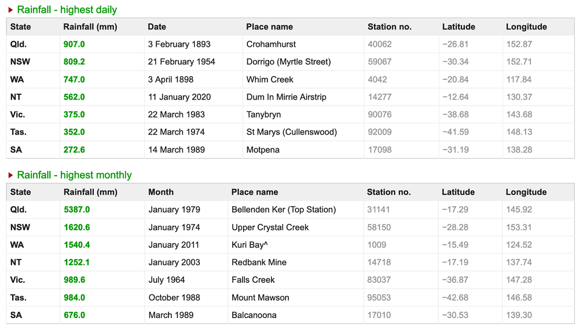Collapse the red arrow beside Rainfall - highest monthly

(x=10, y=175)
